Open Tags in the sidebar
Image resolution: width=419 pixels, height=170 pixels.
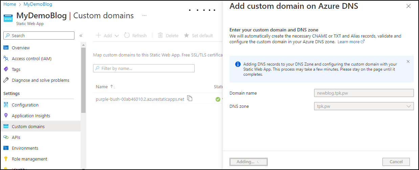pos(16,69)
